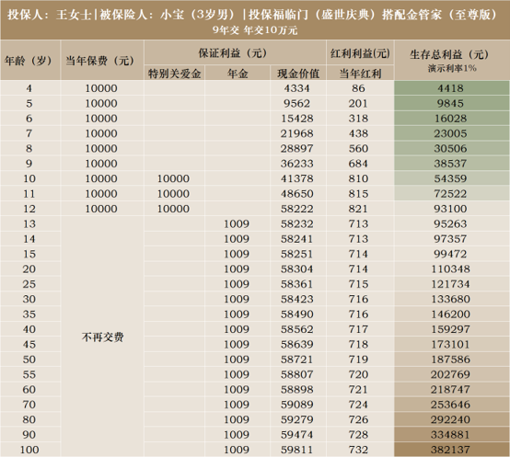510x457 pixels.
Task: Select total benefit 97357
Action: pos(450,239)
